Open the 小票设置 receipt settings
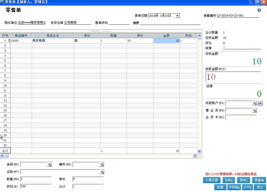Viewport: 267px width, 192px height. (x=212, y=180)
